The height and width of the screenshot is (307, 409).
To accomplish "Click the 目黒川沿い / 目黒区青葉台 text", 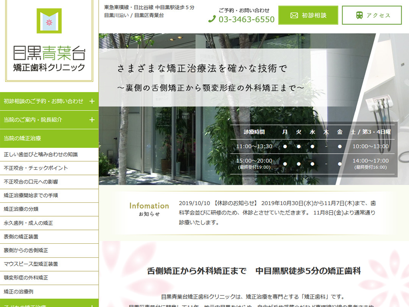I will (134, 15).
